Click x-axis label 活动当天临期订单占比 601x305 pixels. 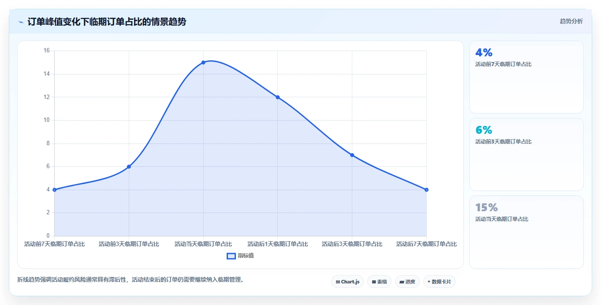(203, 244)
